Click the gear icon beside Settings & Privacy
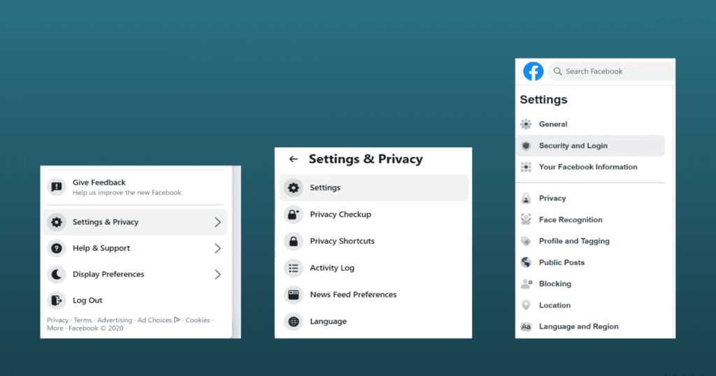This screenshot has width=716, height=376. 57,222
